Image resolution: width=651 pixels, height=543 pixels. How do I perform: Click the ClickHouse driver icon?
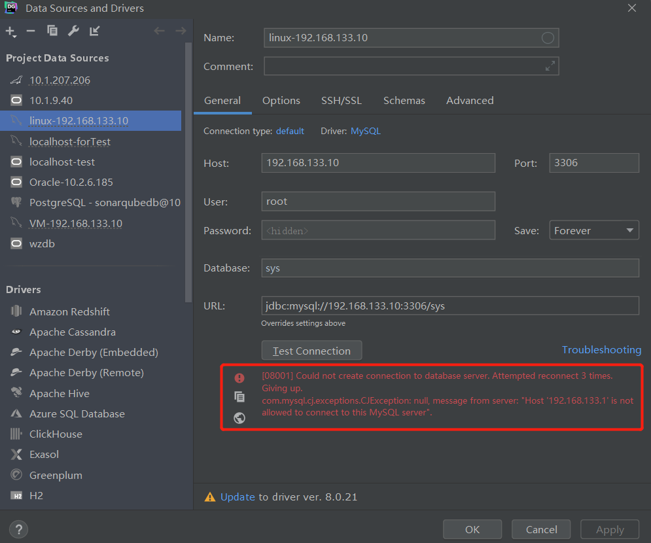click(x=16, y=434)
